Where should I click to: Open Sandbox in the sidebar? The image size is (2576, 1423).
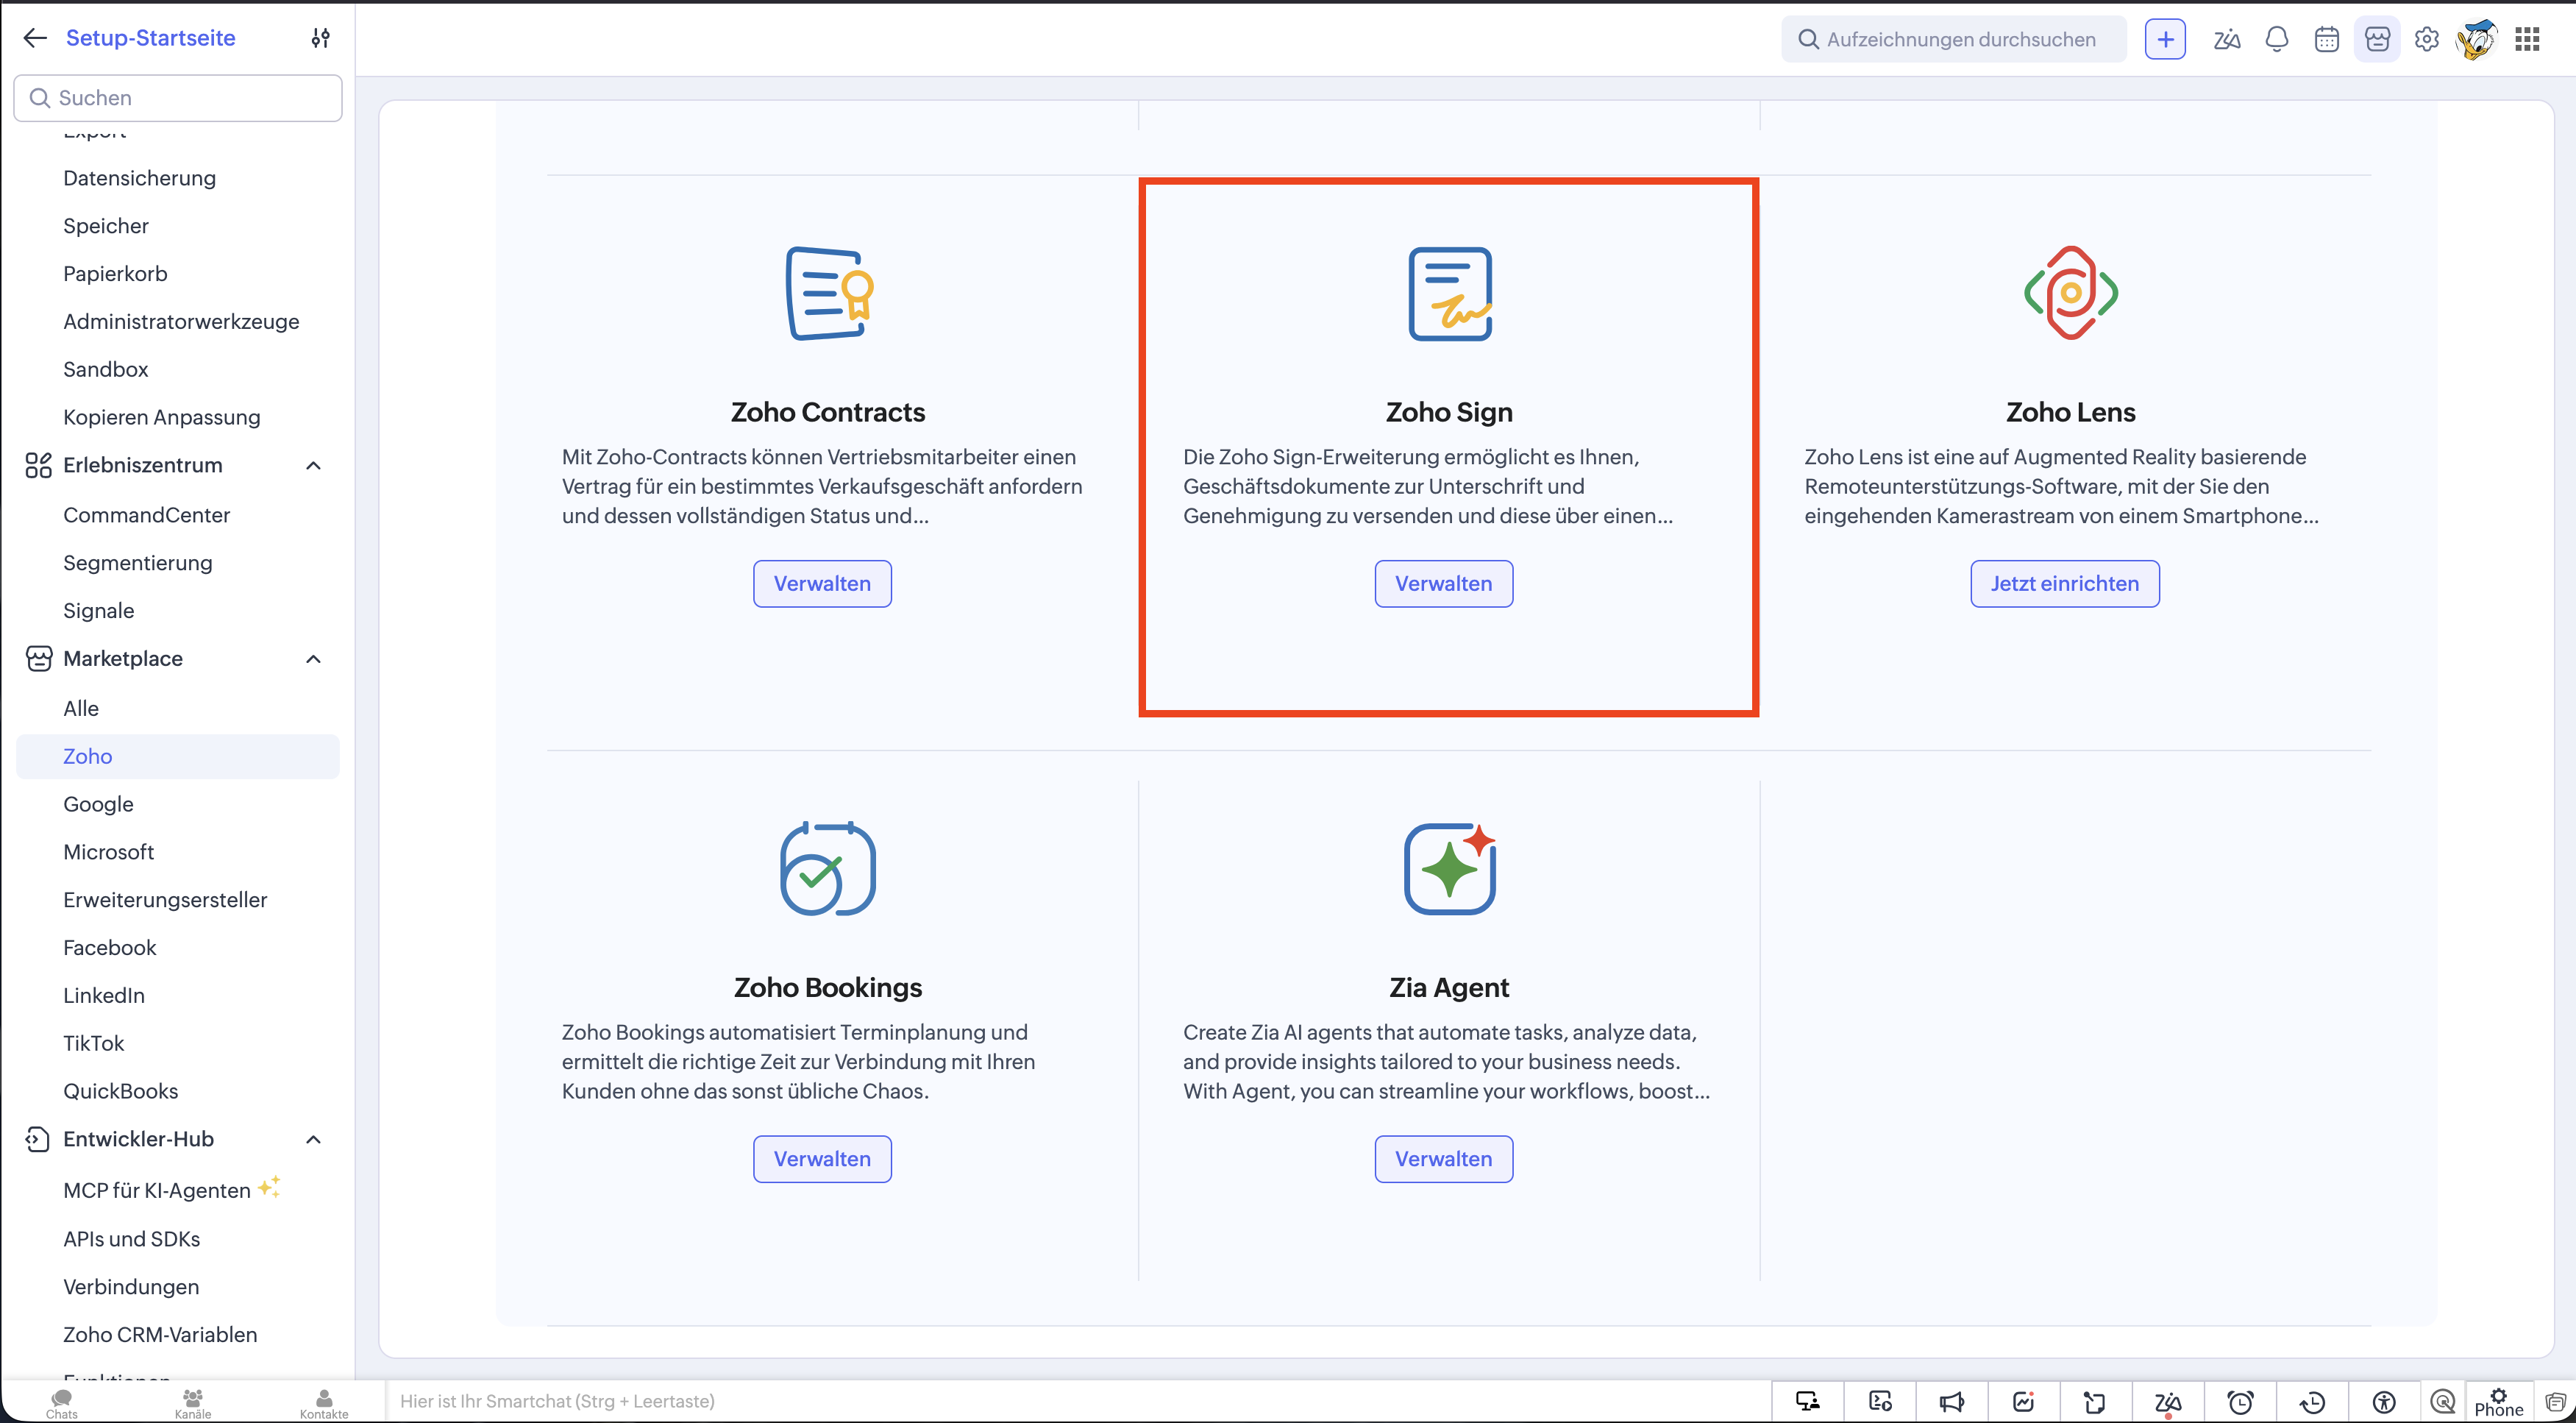coord(106,369)
